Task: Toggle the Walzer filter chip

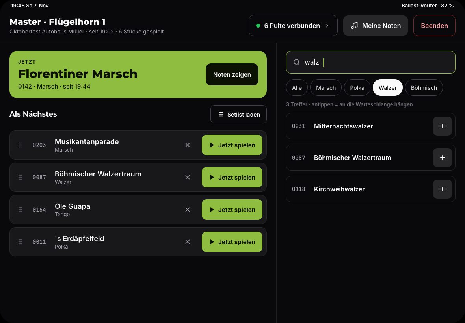Action: tap(388, 88)
